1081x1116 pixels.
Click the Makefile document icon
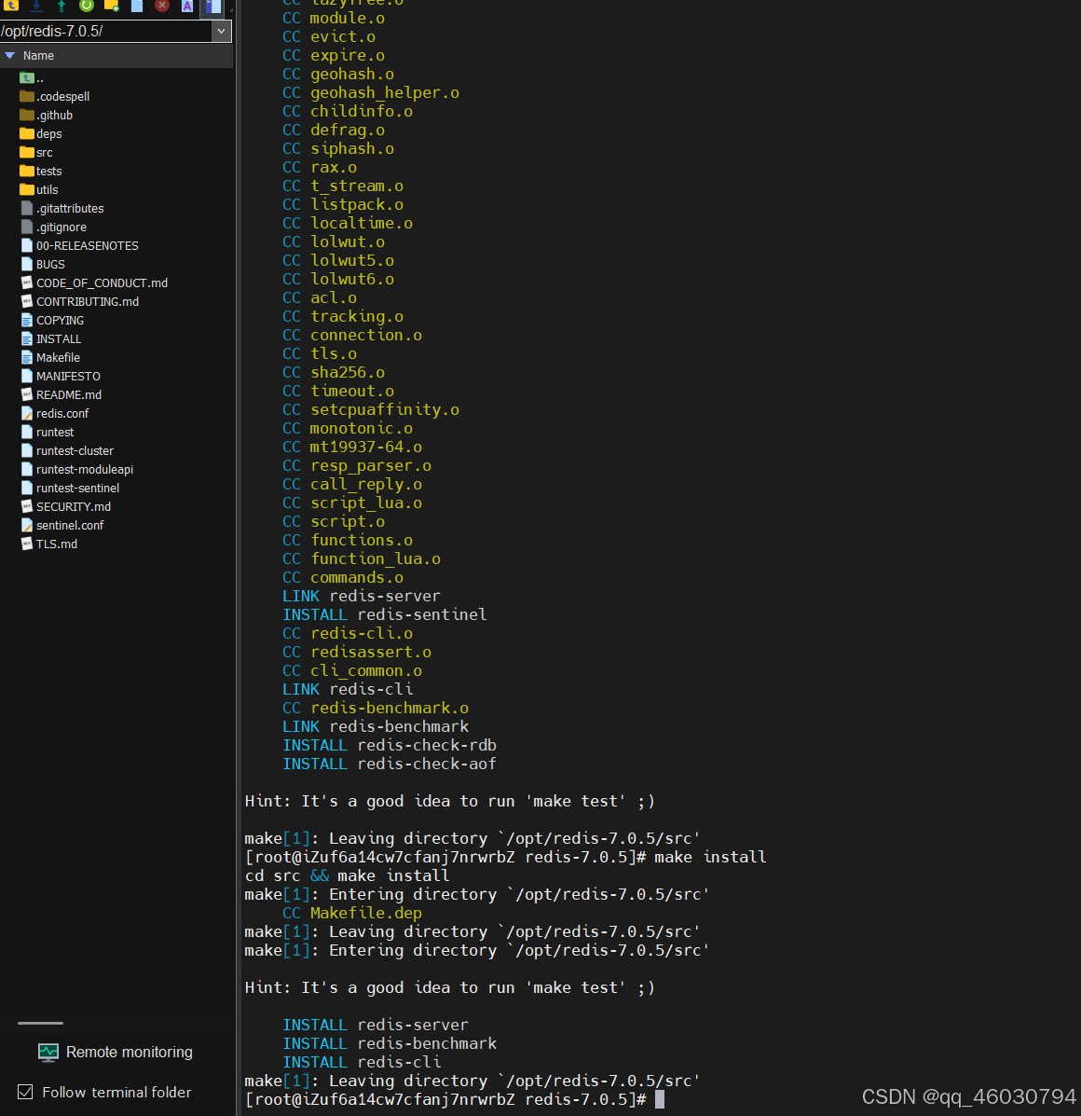click(x=27, y=357)
